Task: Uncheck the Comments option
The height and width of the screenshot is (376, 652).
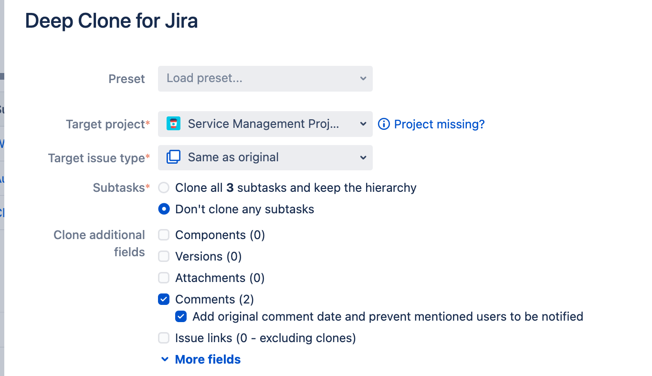Action: click(164, 299)
